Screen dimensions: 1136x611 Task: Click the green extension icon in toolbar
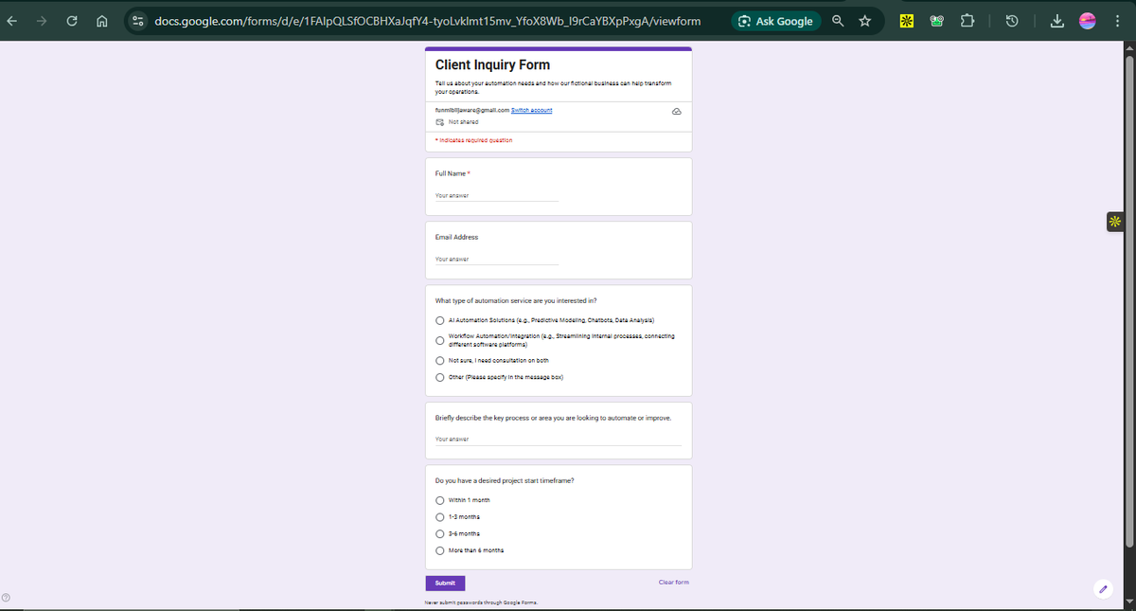coord(939,21)
